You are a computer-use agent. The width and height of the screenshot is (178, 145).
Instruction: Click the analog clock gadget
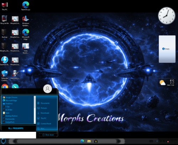(x=167, y=16)
